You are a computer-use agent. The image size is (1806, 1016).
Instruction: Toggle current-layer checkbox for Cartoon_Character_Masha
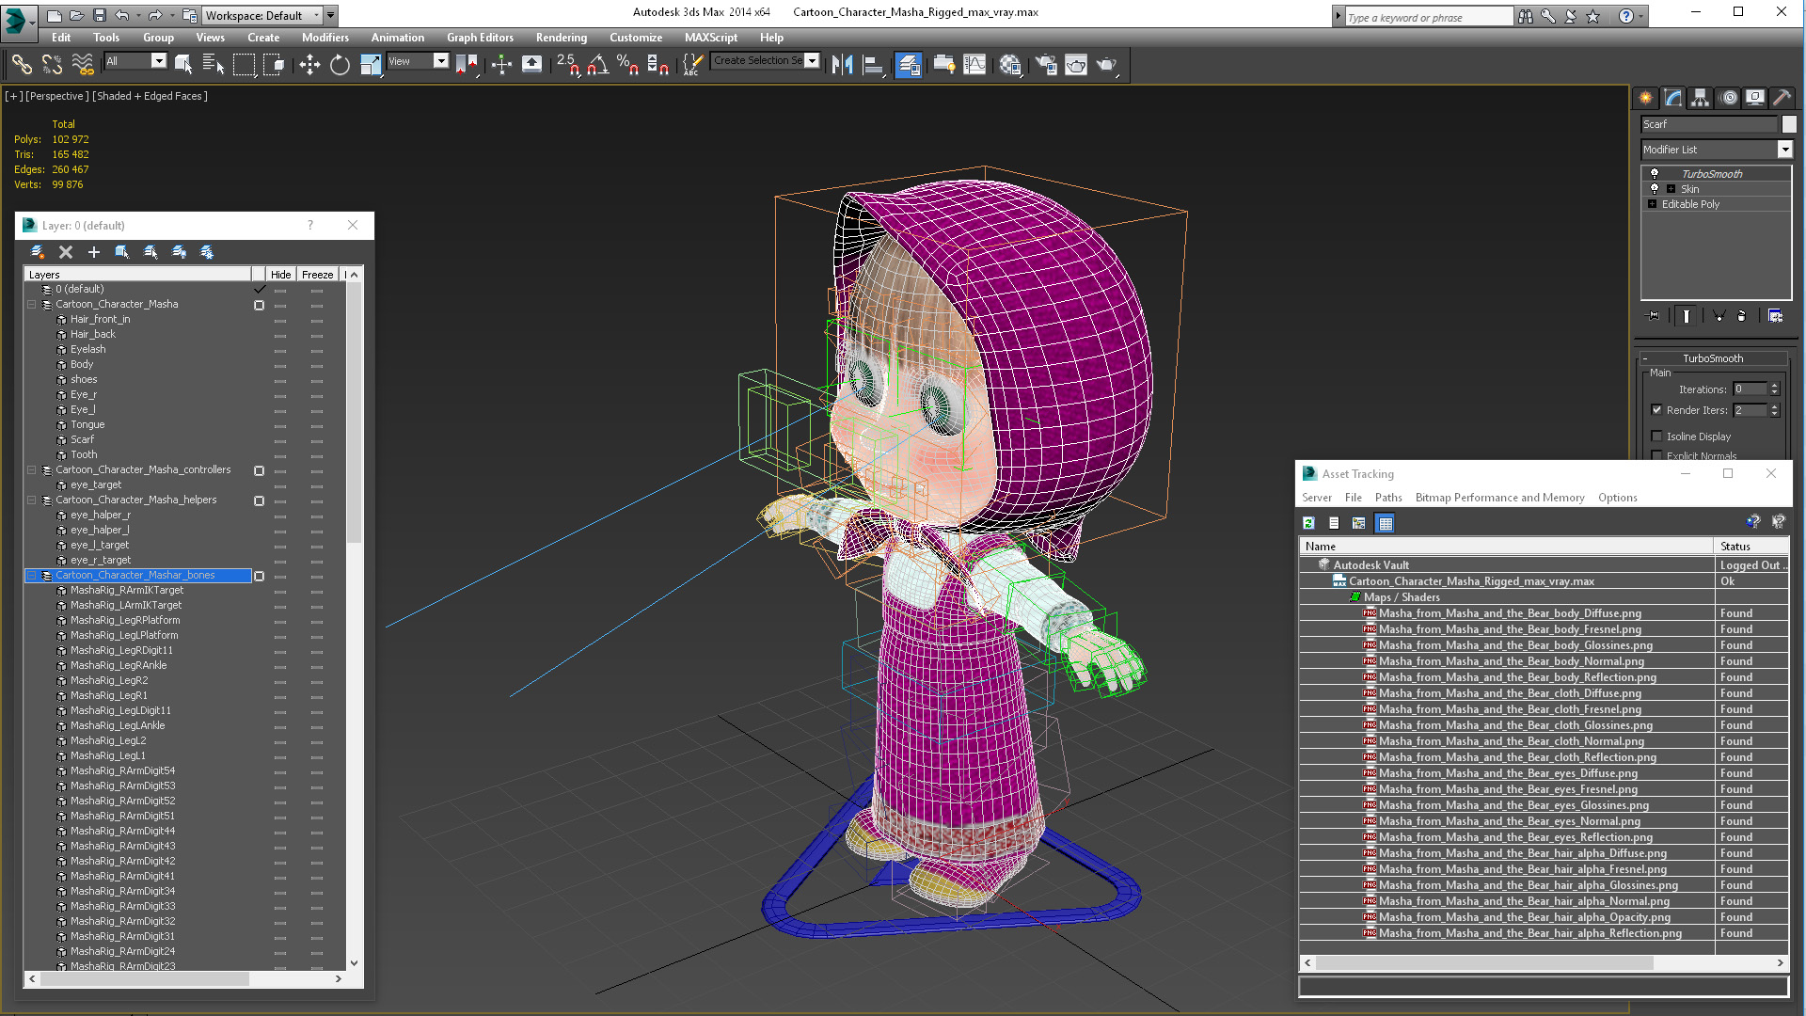259,305
